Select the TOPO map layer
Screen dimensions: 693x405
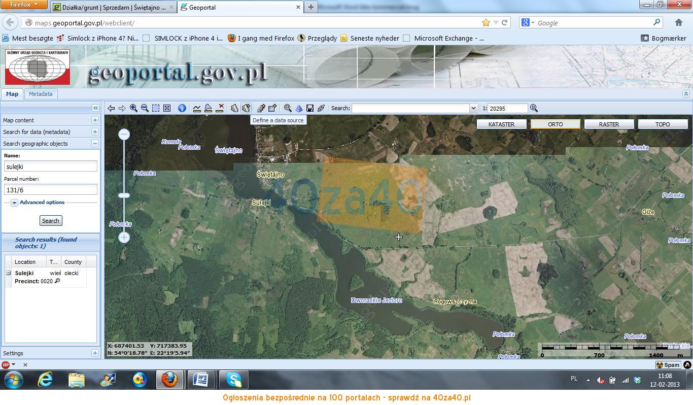(663, 124)
